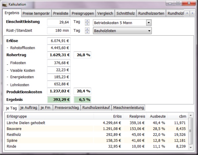Click the green Ergebnis percentage 6,5 %
The image size is (198, 155).
coord(82,100)
